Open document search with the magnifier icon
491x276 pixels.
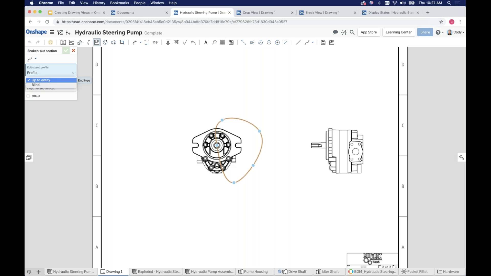[352, 32]
